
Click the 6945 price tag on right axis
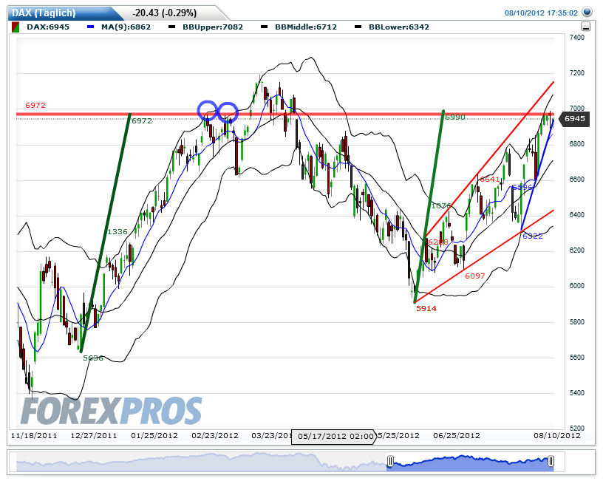point(573,117)
